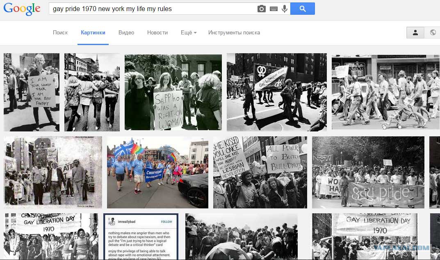
Task: Select the person account icon button
Action: [x=415, y=32]
